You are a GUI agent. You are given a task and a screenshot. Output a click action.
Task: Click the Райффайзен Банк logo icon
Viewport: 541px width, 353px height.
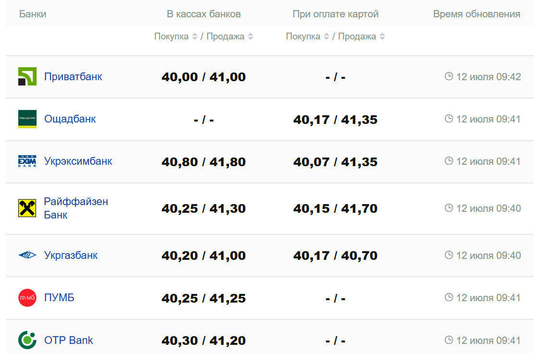[x=27, y=208]
